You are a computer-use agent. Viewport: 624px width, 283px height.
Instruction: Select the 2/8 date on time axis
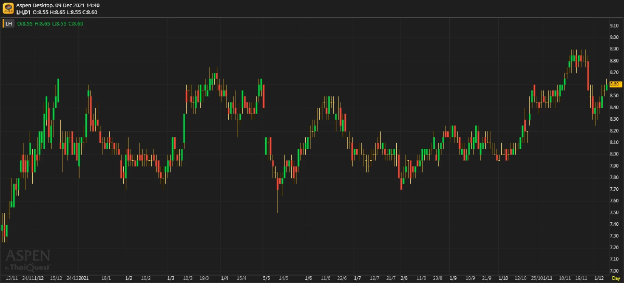[404, 278]
